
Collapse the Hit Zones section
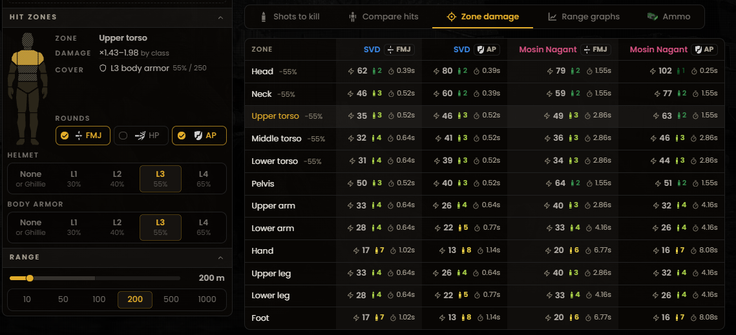(x=220, y=17)
